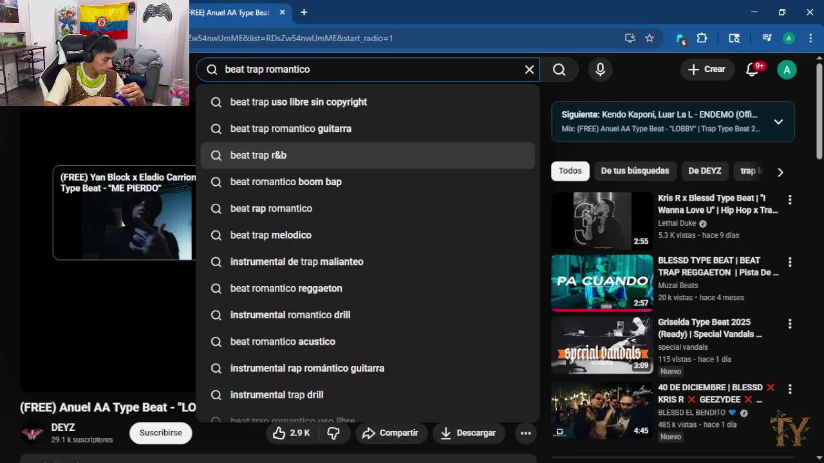Open Griselda Type Beat 2025 thumbnail
Image resolution: width=824 pixels, height=463 pixels.
coord(602,345)
